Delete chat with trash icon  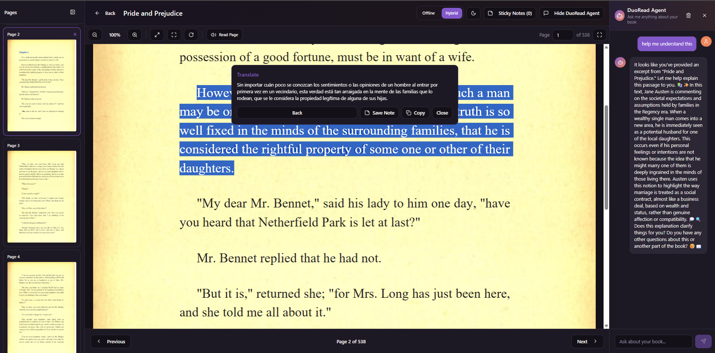(x=688, y=15)
